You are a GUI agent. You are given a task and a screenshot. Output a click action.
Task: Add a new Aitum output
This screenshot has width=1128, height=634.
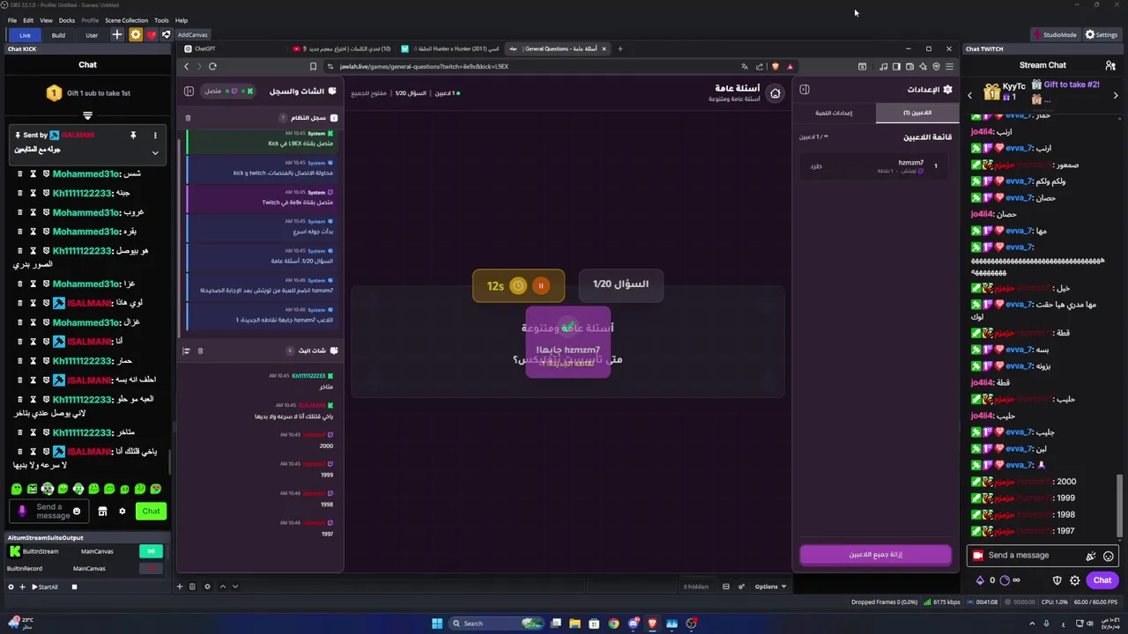point(22,586)
